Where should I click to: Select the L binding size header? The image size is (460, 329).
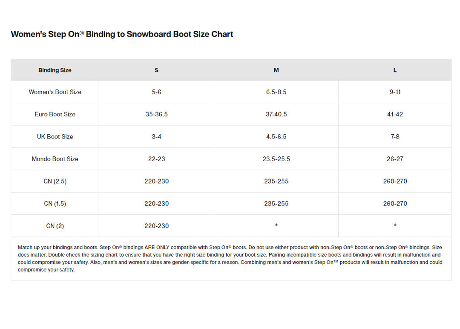[395, 70]
